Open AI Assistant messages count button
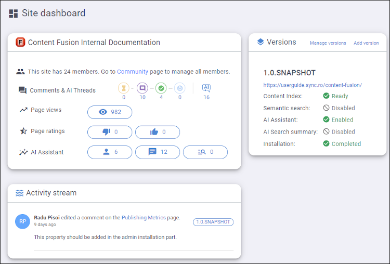Screen dimensions: 390x264 click(158, 152)
